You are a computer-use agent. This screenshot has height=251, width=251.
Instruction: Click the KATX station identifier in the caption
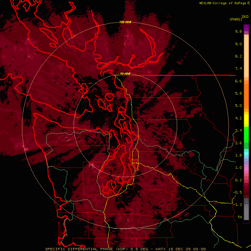[161, 249]
